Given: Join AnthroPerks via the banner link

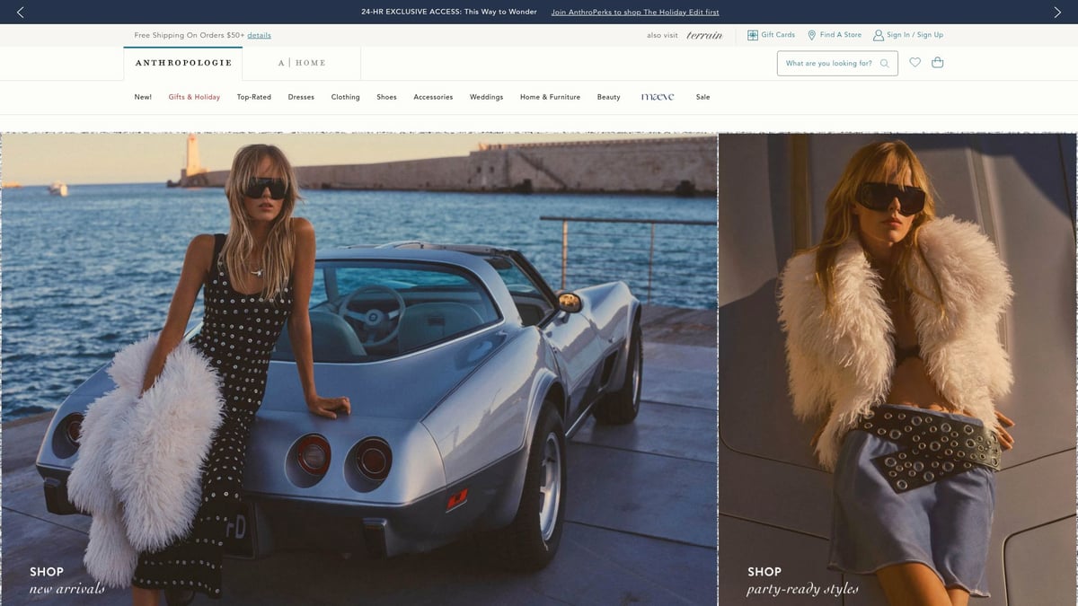Looking at the screenshot, I should (635, 13).
